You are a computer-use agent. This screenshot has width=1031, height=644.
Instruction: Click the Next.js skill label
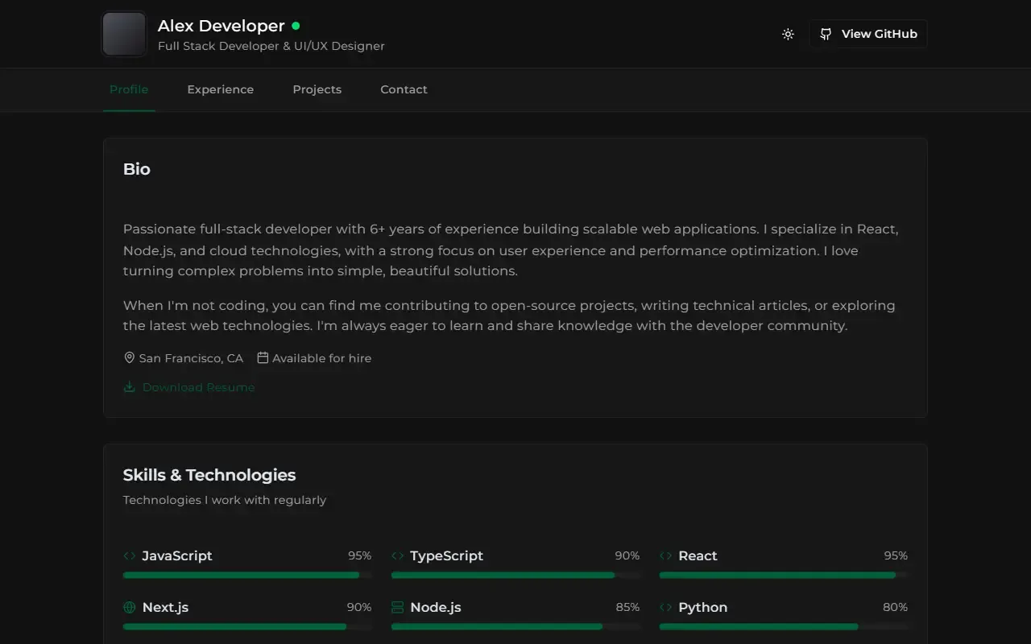click(x=165, y=607)
